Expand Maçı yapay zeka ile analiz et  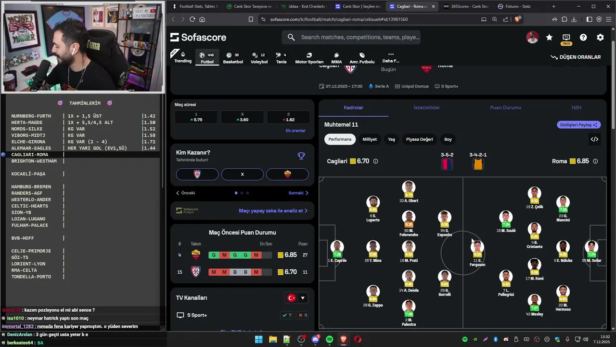click(273, 211)
